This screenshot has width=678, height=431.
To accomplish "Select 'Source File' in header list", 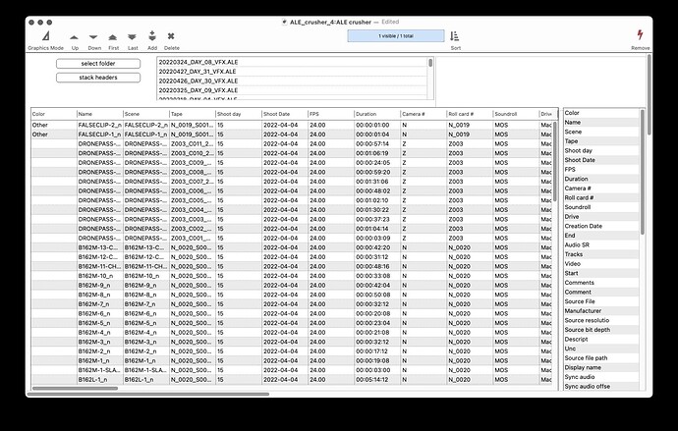I will [601, 301].
